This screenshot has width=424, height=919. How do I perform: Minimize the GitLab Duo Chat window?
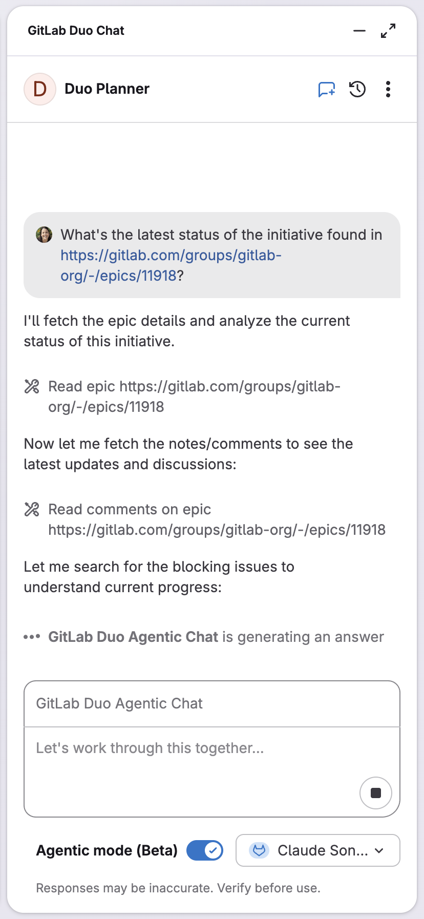point(359,31)
